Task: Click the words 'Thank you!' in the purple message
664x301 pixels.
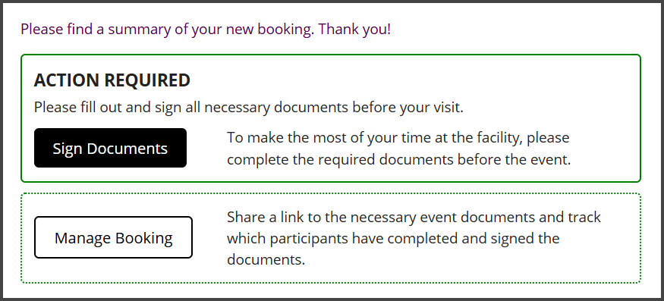Action: coord(354,30)
